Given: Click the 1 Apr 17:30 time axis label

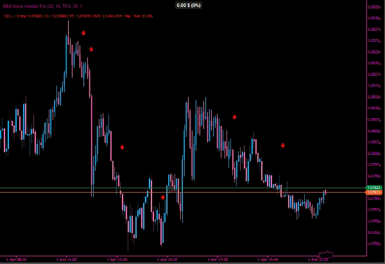Looking at the screenshot, I should click(x=218, y=260).
